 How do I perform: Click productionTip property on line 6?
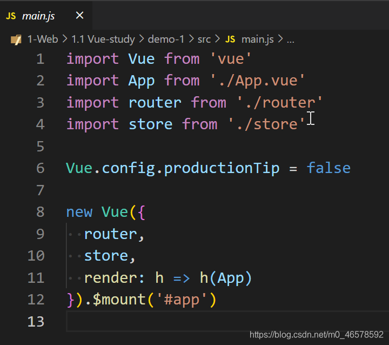click(222, 169)
